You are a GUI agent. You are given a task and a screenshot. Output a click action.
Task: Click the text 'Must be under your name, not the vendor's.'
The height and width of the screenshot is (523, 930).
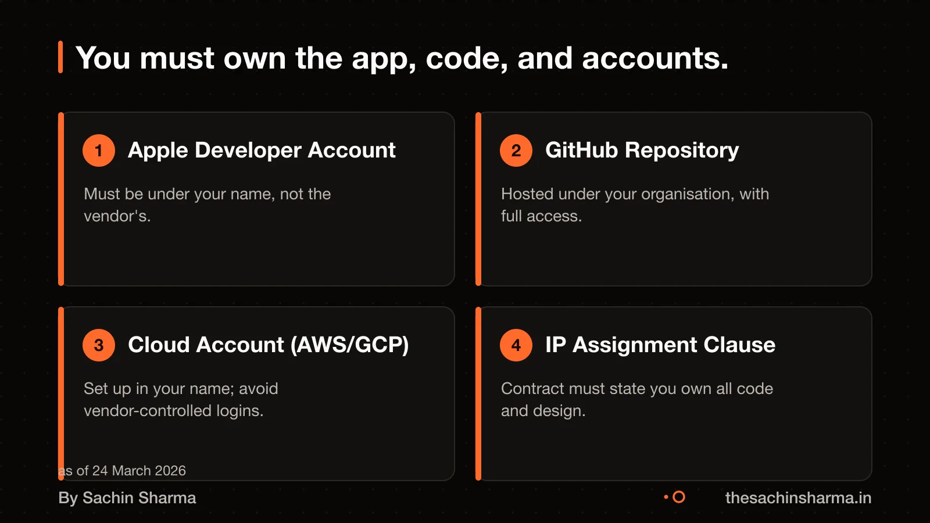click(207, 205)
